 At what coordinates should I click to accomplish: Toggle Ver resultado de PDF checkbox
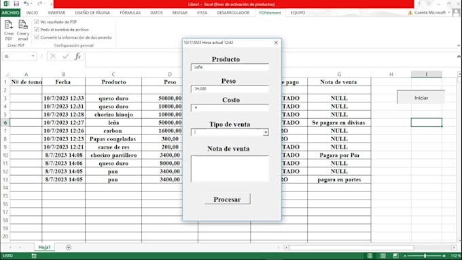tap(37, 22)
